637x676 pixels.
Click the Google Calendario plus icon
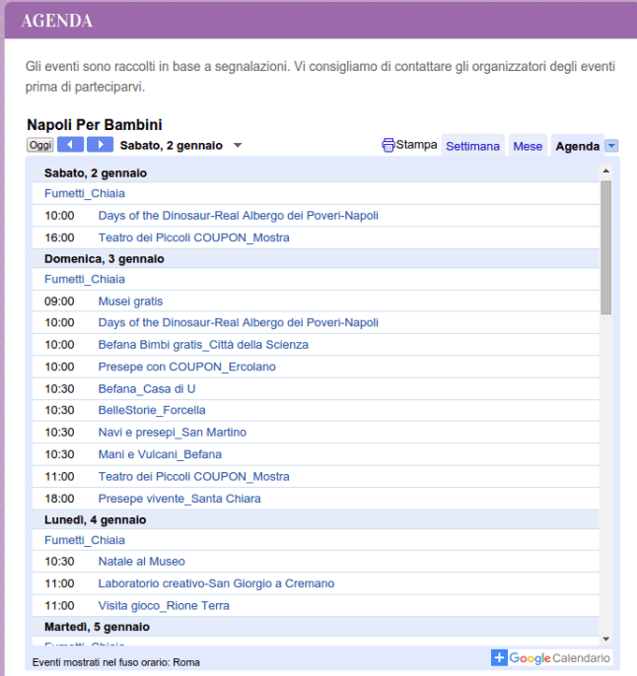499,658
